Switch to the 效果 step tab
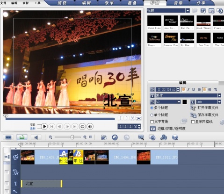Viewport: 224px width, 194px height. tap(109, 3)
